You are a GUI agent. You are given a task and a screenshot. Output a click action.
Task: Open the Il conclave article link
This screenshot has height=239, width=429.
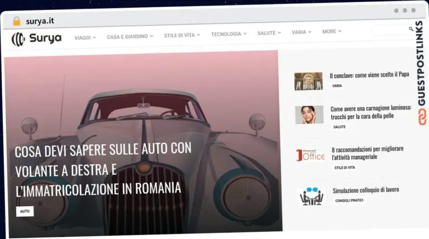coord(369,75)
